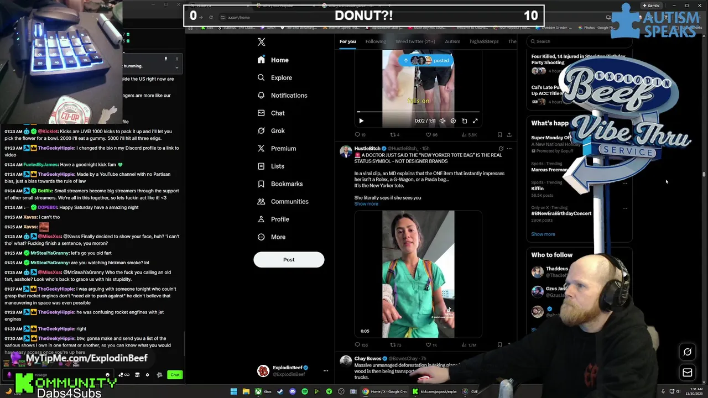Switch to the Following tab
The image size is (708, 398).
pos(376,41)
